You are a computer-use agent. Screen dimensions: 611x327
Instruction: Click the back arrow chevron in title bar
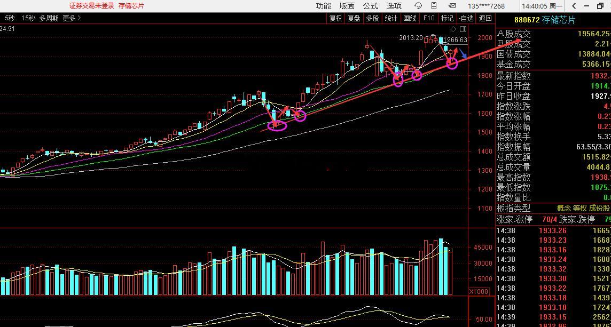pyautogui.click(x=574, y=6)
